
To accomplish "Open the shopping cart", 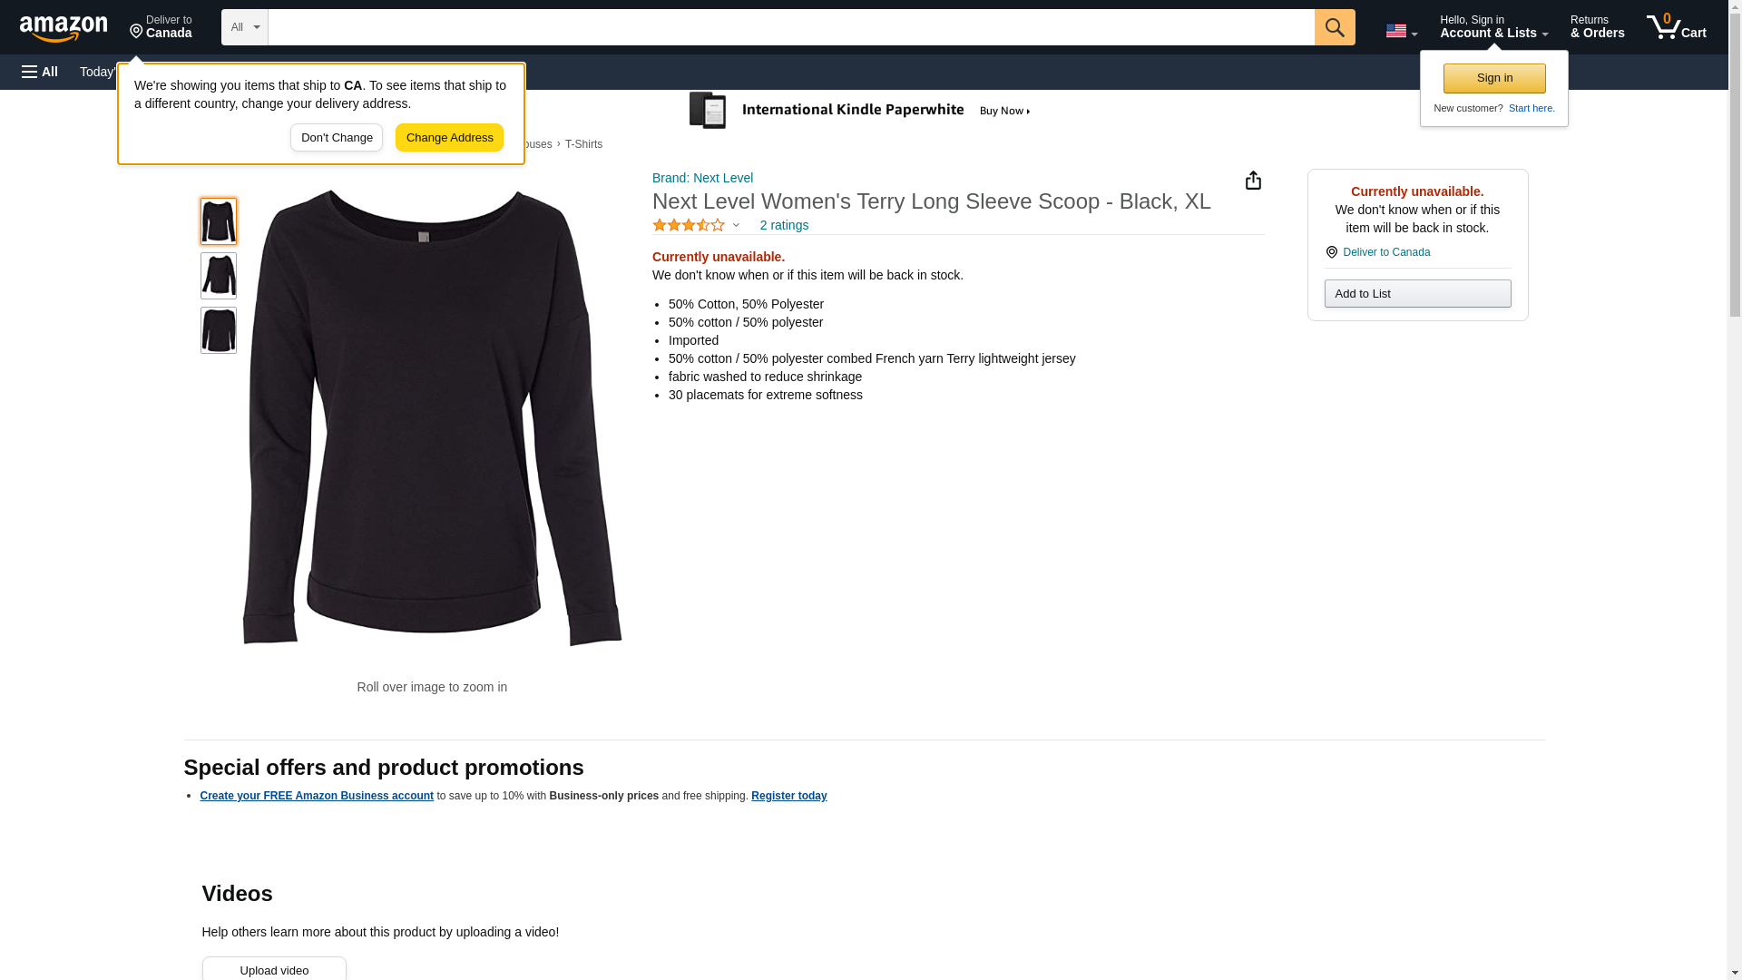I will tap(1676, 27).
